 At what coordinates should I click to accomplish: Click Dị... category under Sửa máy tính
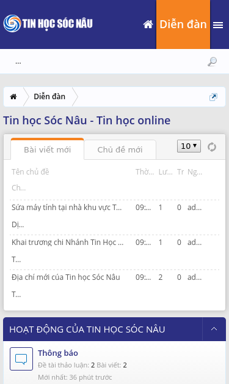tap(18, 225)
